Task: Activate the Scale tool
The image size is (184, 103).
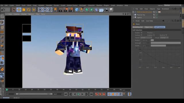Action: pos(24,10)
